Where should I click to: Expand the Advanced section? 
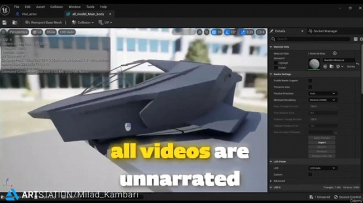click(x=271, y=181)
